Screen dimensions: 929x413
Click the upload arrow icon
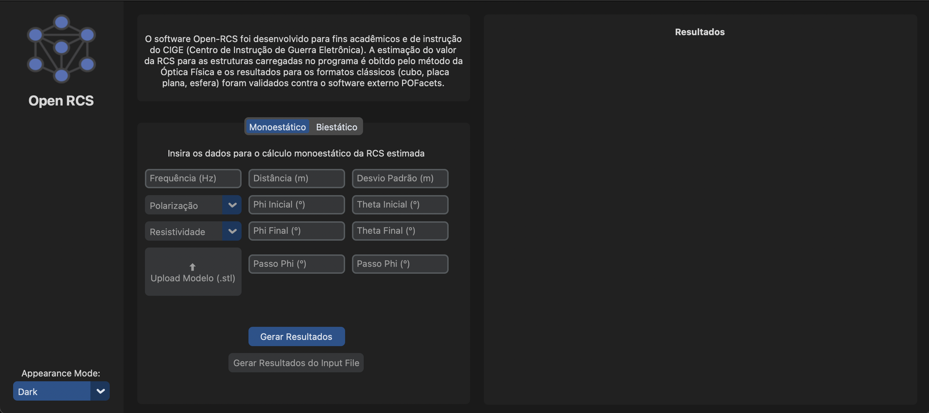pos(192,267)
